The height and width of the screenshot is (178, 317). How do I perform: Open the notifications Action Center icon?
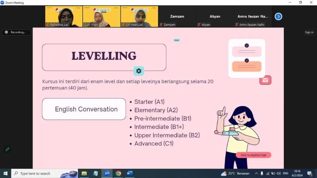point(310,173)
